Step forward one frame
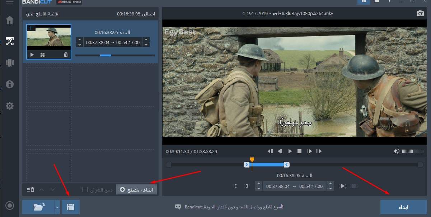The image size is (431, 217). (x=309, y=151)
